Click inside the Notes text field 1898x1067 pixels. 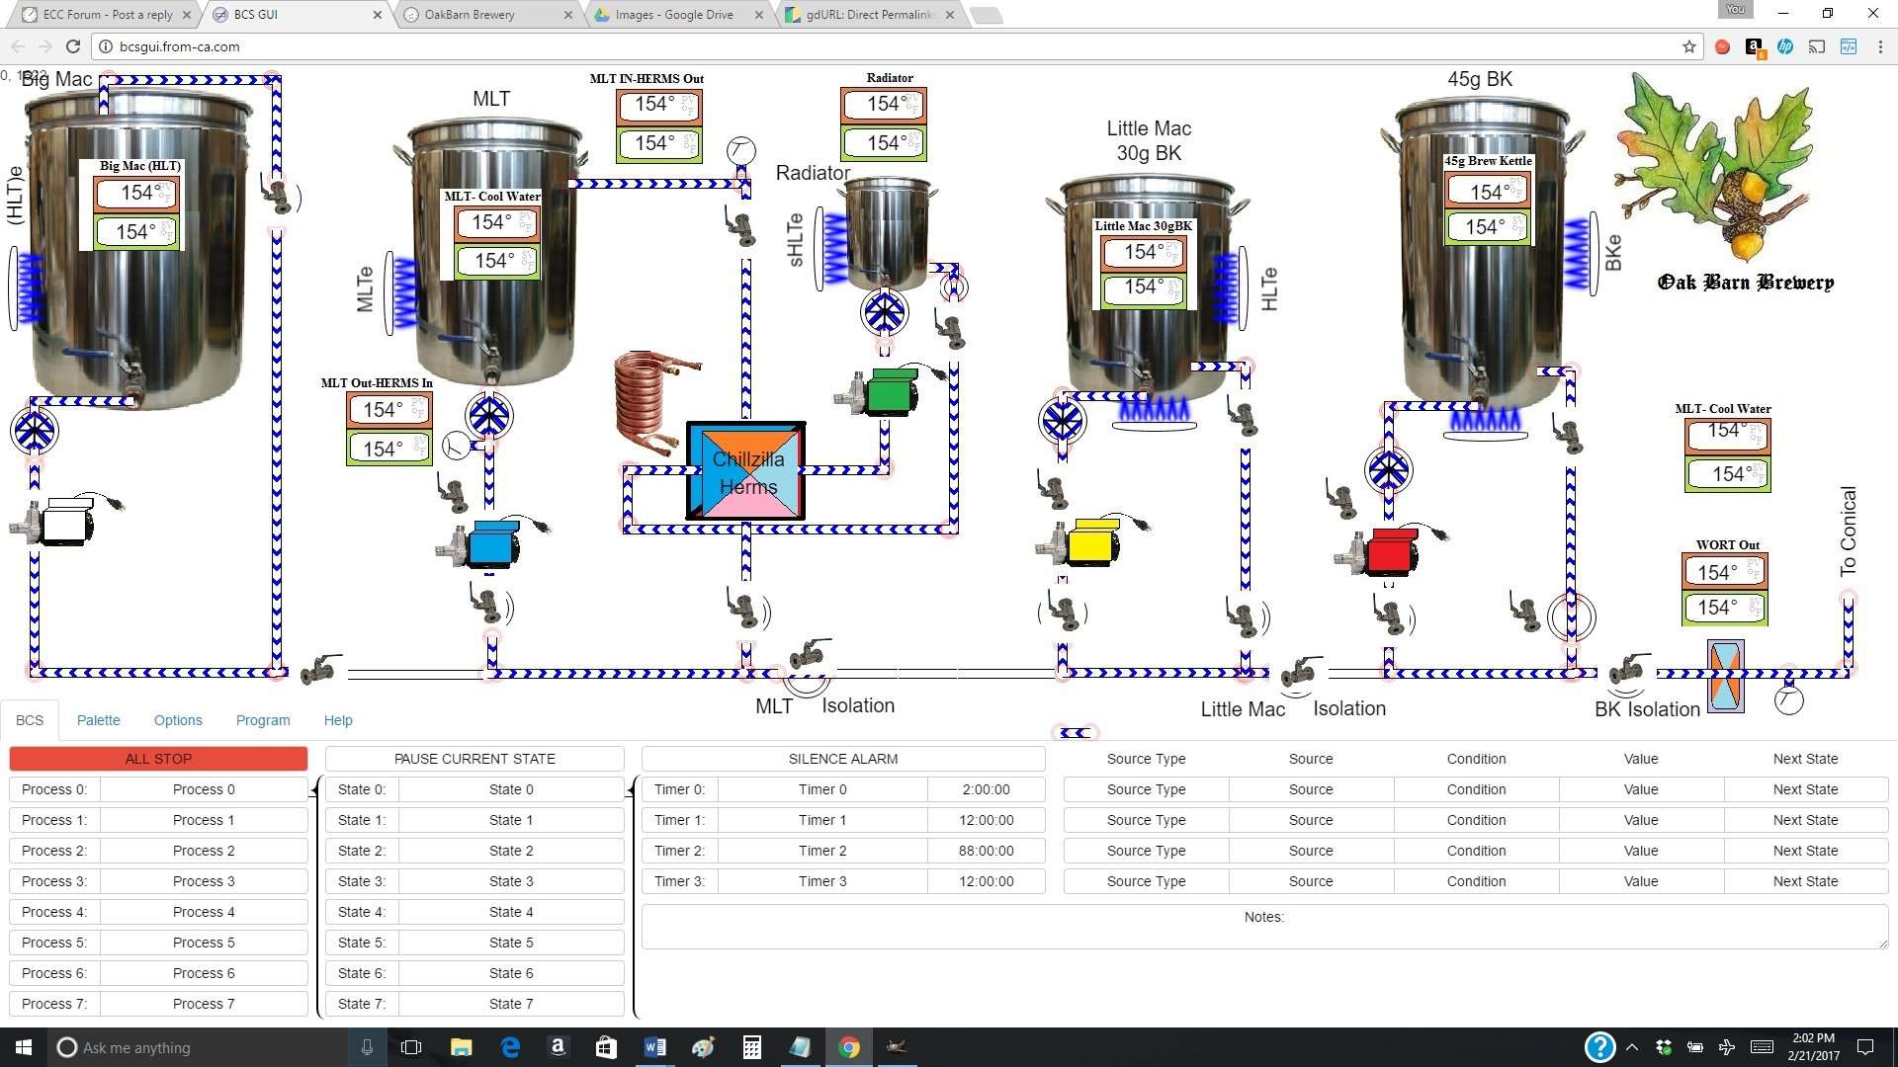[1264, 927]
